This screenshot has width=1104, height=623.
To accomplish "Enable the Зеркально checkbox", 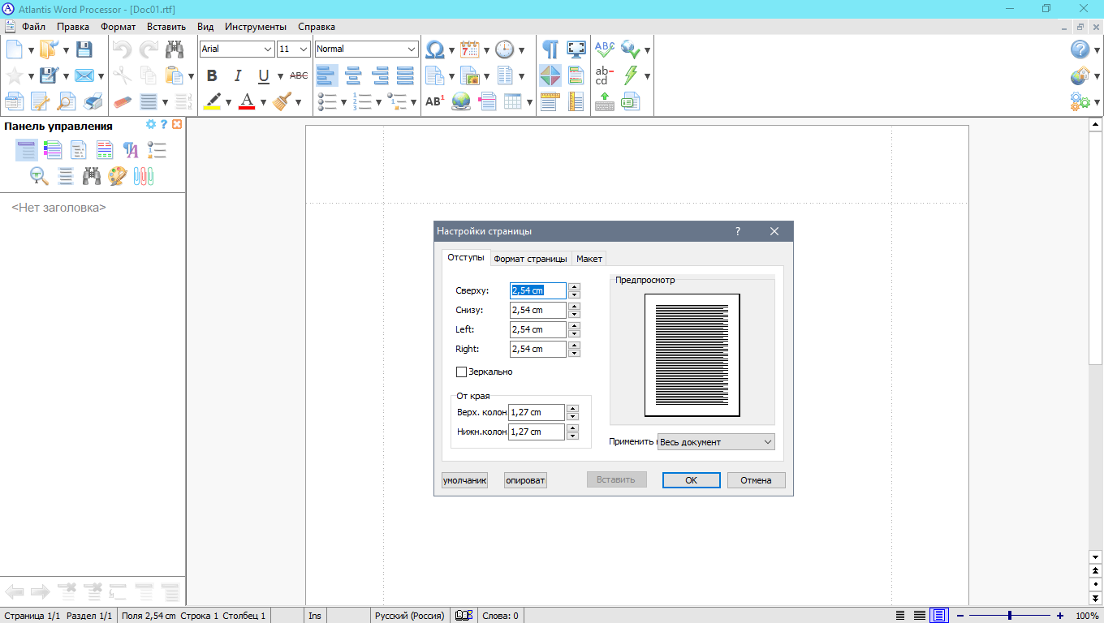I will (462, 372).
